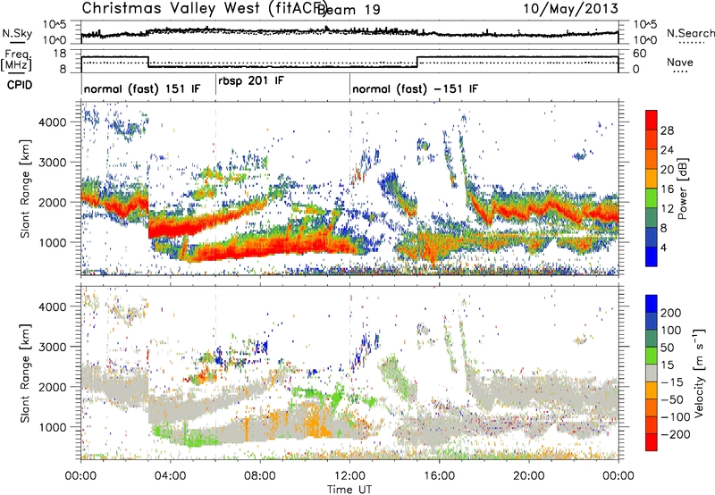Click the 'Beam 19' label

pos(350,9)
